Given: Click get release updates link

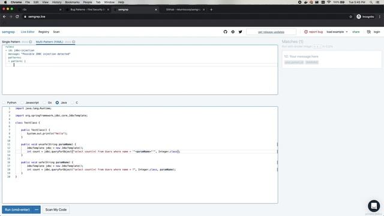Looking at the screenshot, I should [x=271, y=32].
